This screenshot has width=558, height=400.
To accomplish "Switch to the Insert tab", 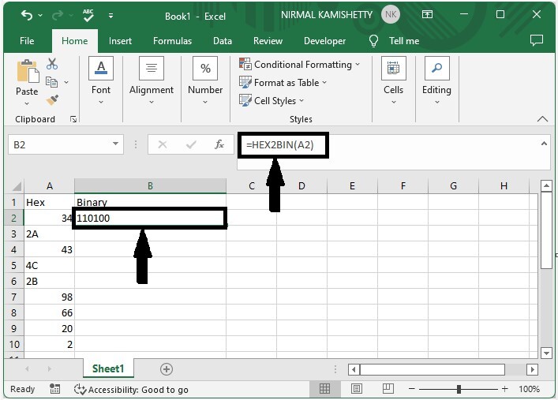I will [120, 41].
